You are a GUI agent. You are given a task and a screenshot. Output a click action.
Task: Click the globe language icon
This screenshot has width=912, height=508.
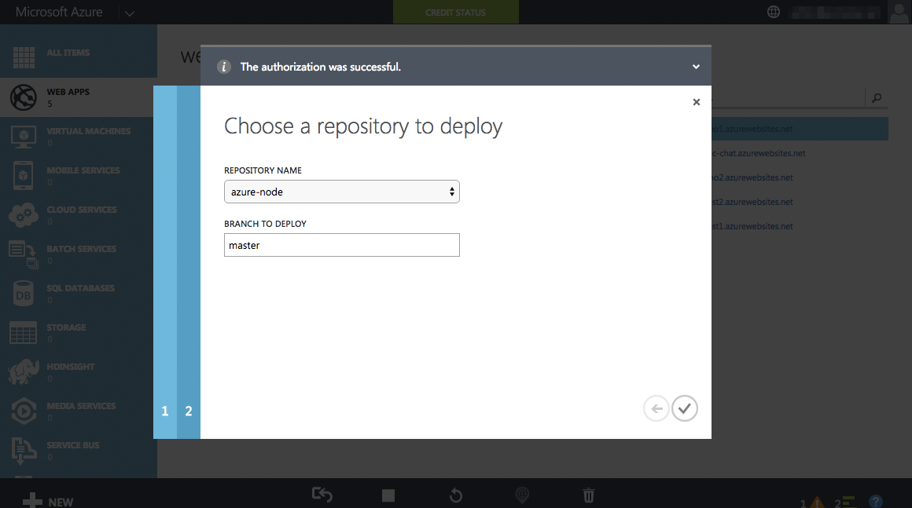click(x=773, y=12)
